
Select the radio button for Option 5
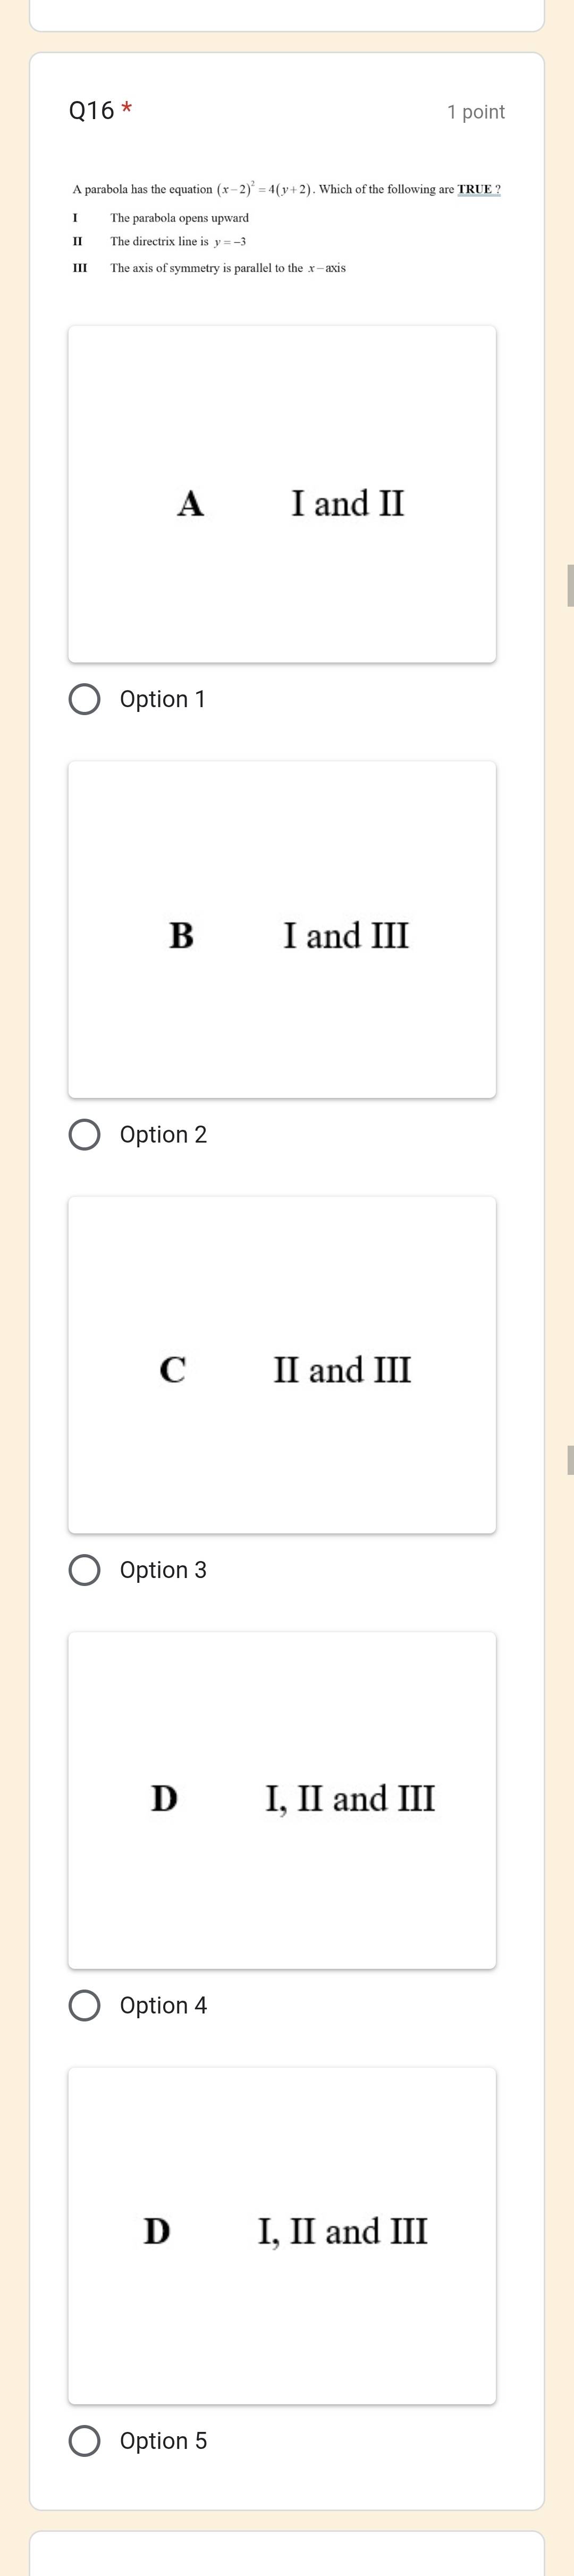click(86, 2441)
